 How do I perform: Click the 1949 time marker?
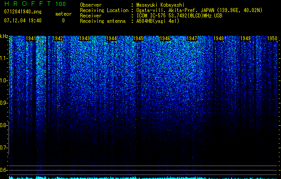(x=245, y=38)
